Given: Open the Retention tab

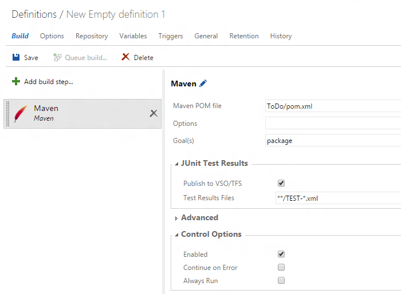Looking at the screenshot, I should pos(244,36).
